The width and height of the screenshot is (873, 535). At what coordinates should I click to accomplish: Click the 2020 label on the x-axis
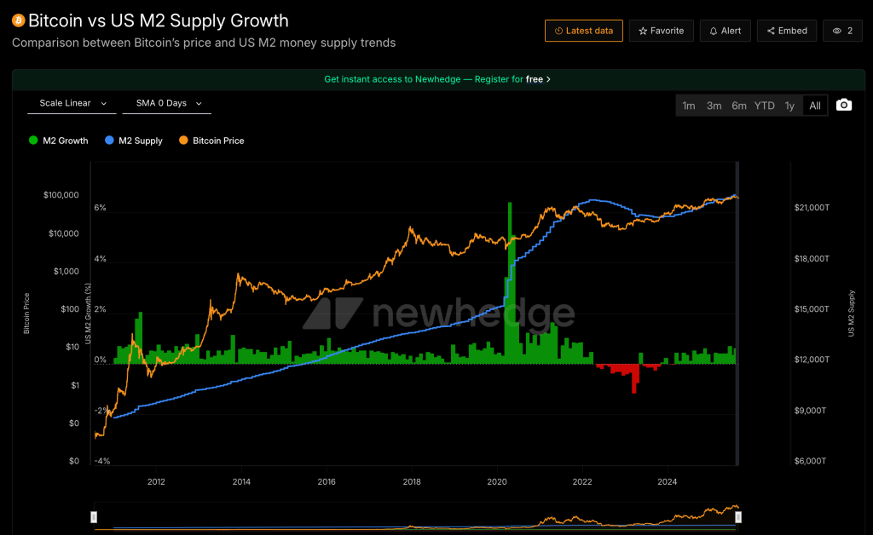(496, 482)
